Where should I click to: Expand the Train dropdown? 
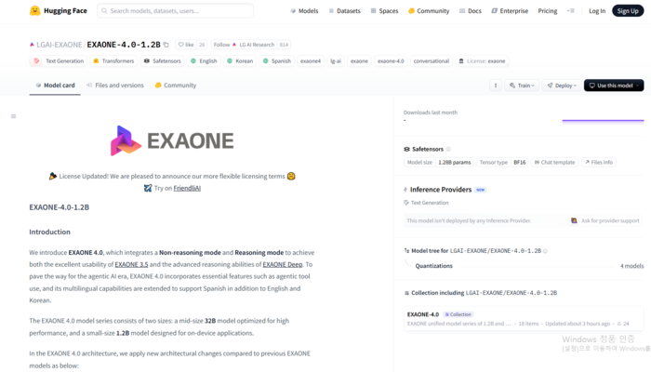click(522, 86)
